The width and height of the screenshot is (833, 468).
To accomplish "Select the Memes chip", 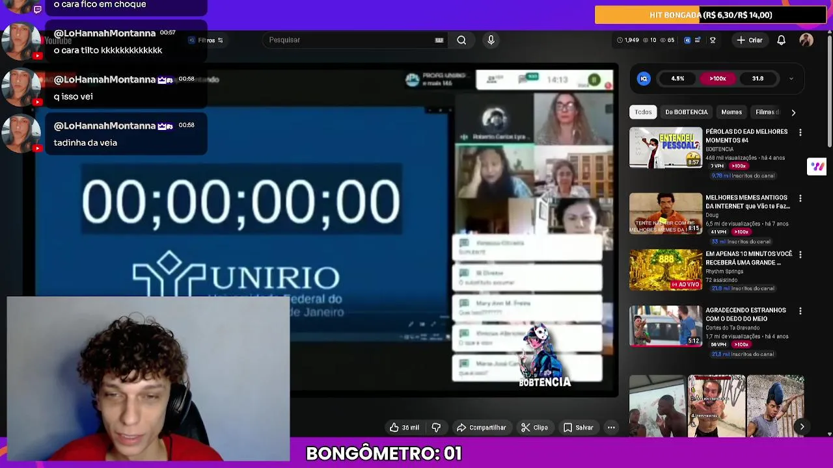I will (731, 112).
